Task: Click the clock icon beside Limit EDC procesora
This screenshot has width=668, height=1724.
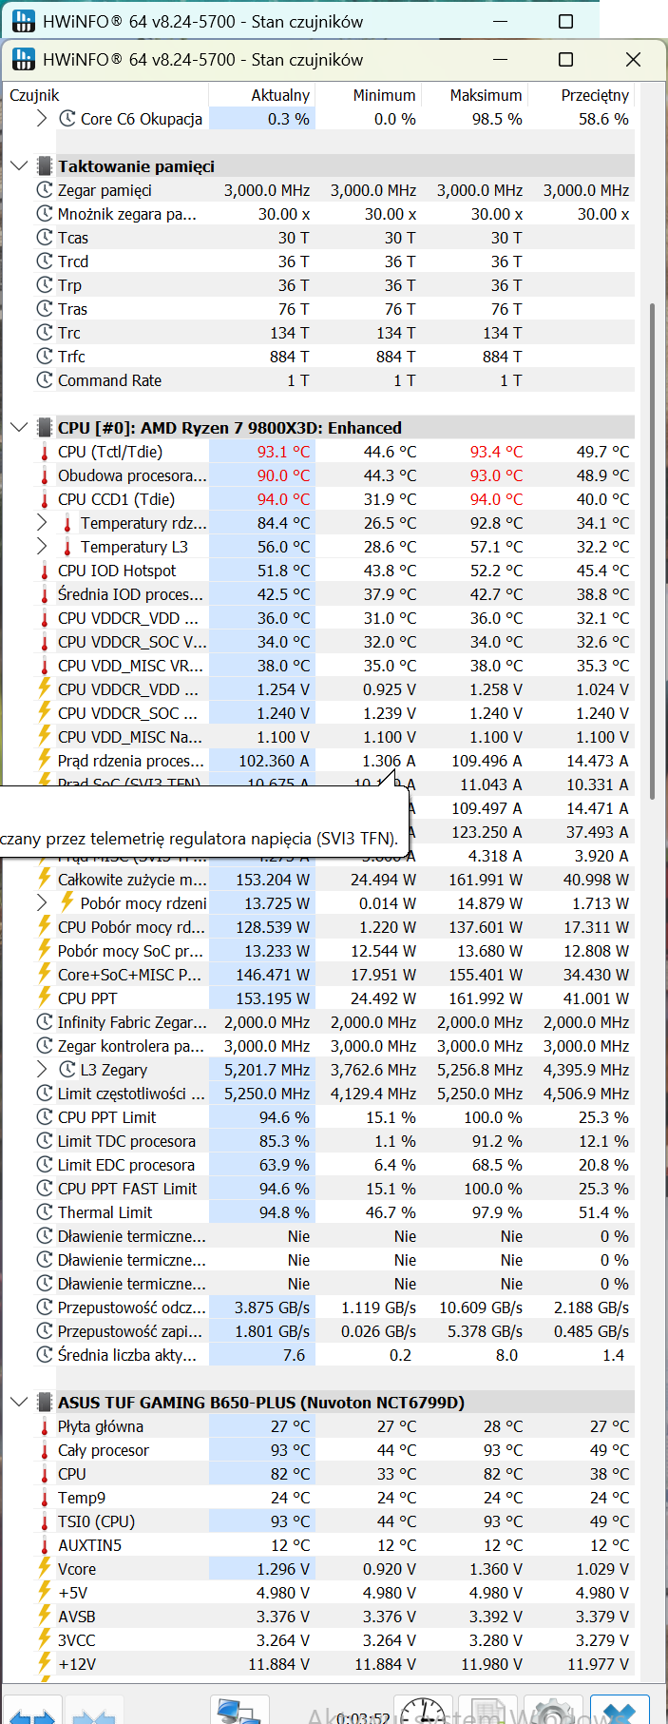Action: (x=44, y=1165)
